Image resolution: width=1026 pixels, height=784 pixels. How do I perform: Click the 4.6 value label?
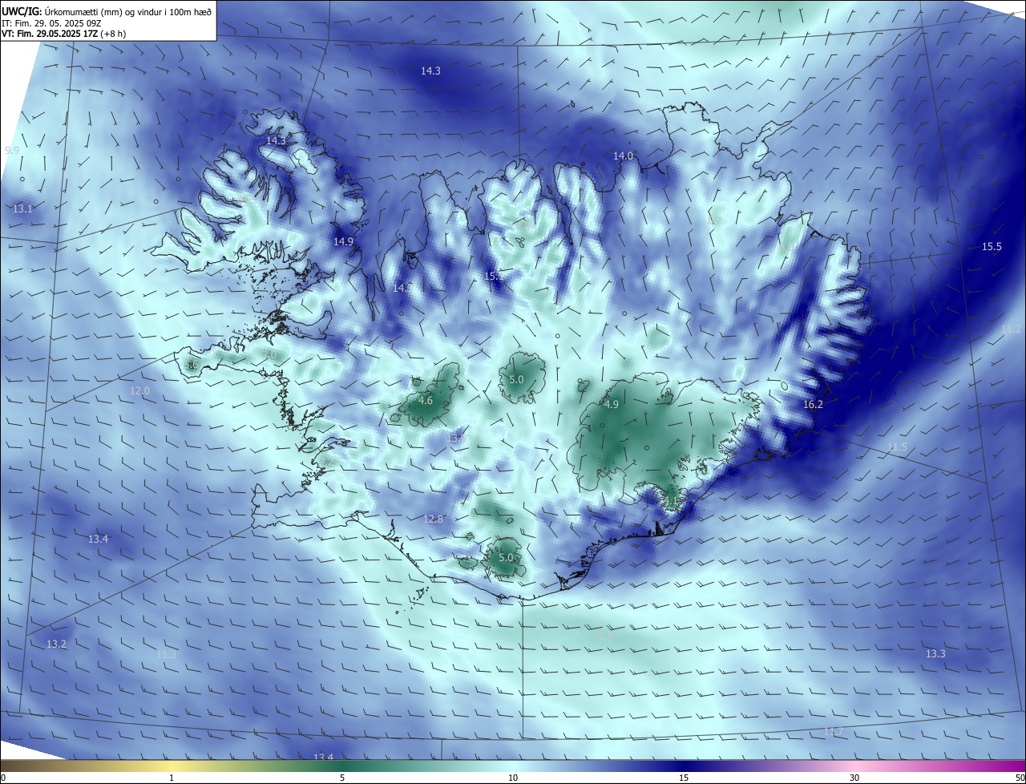(426, 400)
